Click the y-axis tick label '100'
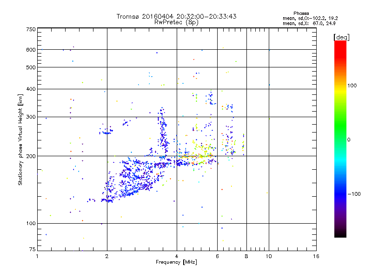Screen dimensions: 372x279 tap(31, 223)
